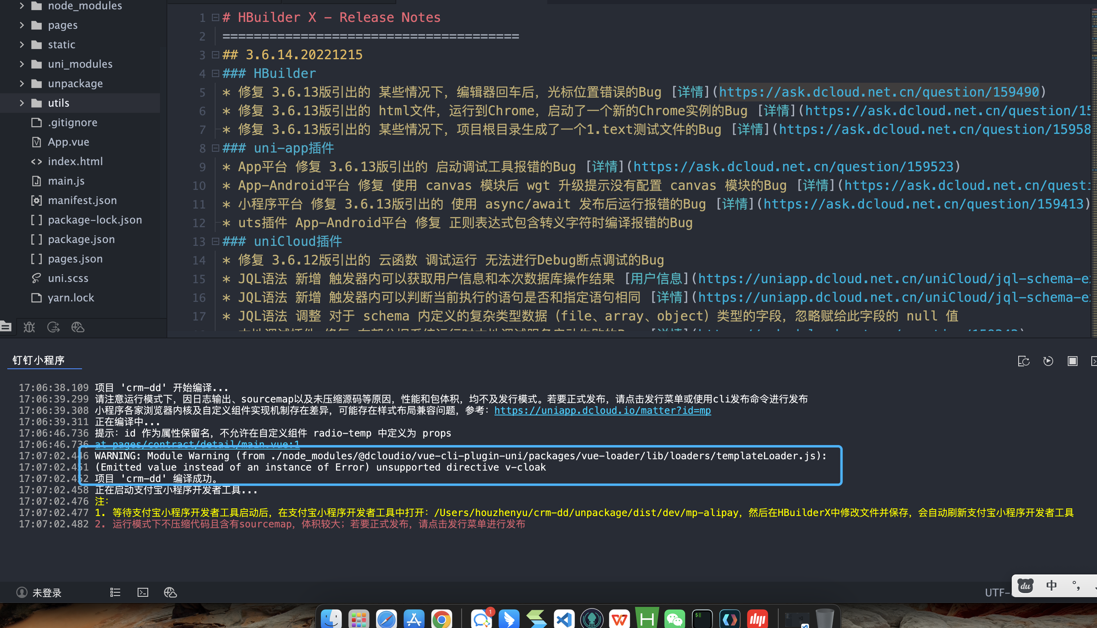The height and width of the screenshot is (628, 1097).
Task: Launch Safari from the dock
Action: coord(386,619)
